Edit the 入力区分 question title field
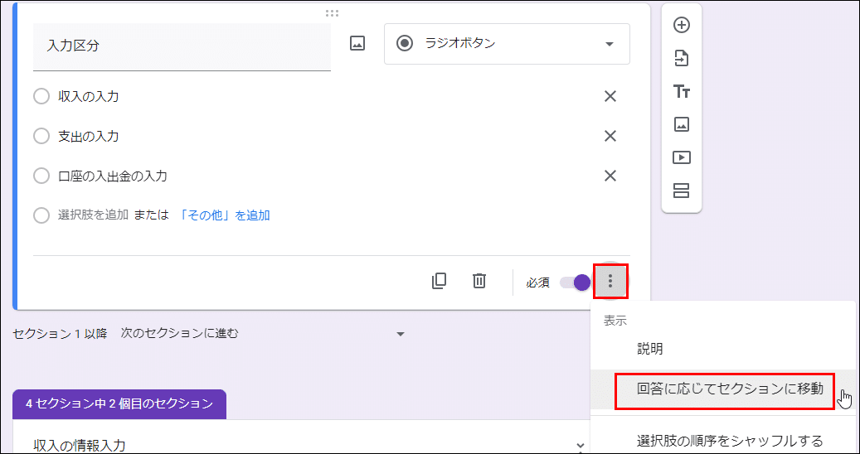 [182, 47]
